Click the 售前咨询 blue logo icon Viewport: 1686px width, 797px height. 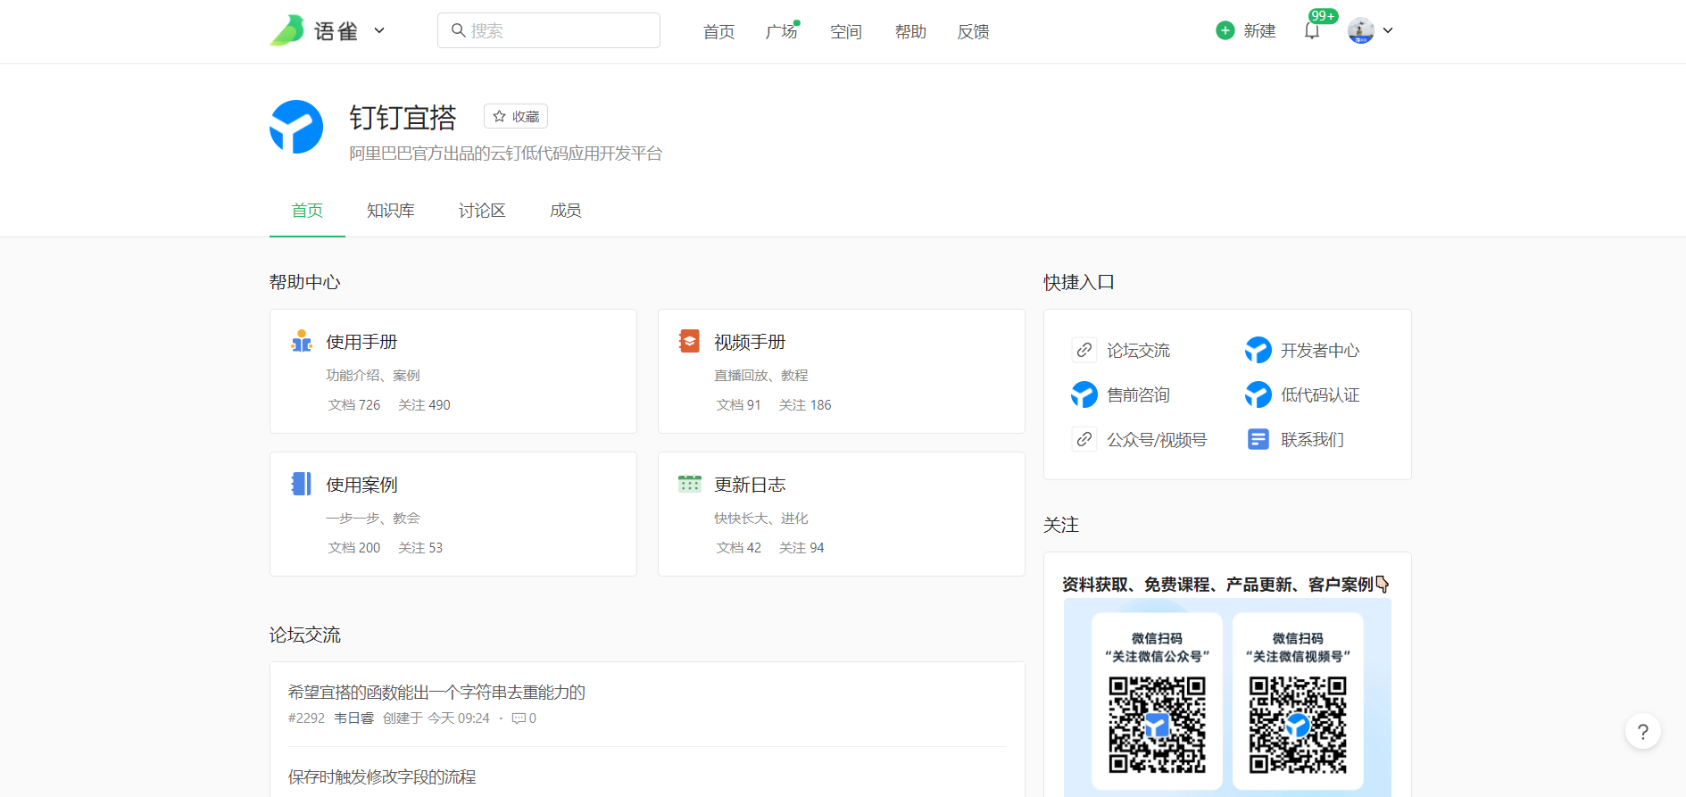tap(1084, 394)
